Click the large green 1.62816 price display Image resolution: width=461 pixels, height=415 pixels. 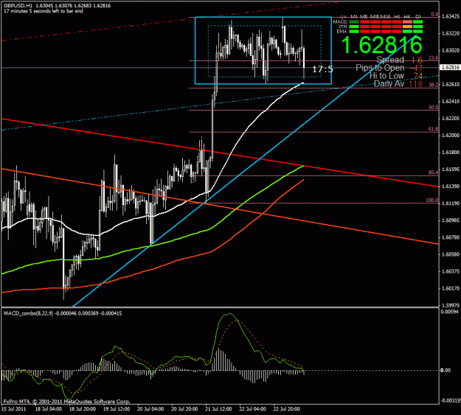pyautogui.click(x=381, y=45)
